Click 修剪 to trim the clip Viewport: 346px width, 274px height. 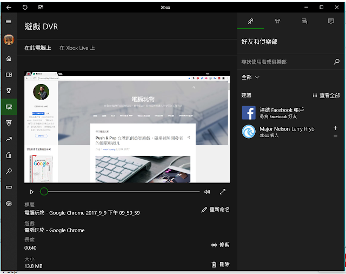point(221,245)
